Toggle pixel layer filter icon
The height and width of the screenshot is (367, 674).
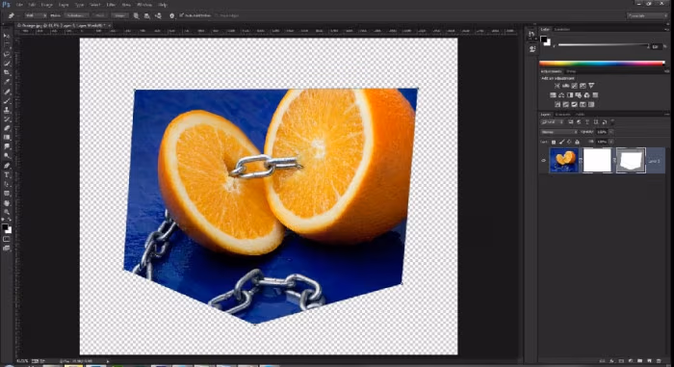[571, 122]
